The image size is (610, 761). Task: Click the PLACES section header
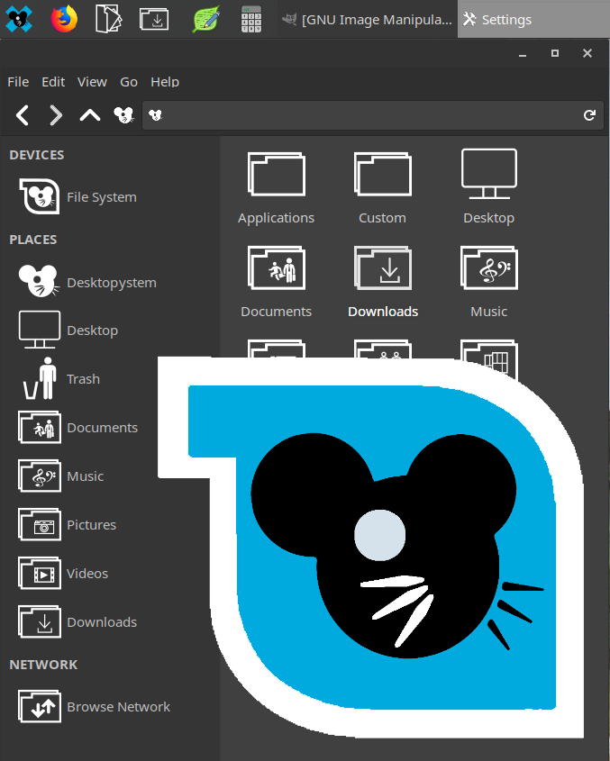tap(33, 240)
